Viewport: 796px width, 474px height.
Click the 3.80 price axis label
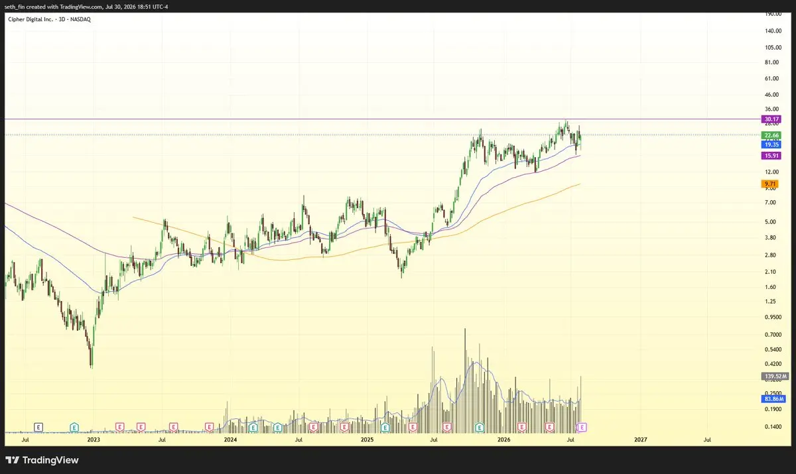coord(771,237)
